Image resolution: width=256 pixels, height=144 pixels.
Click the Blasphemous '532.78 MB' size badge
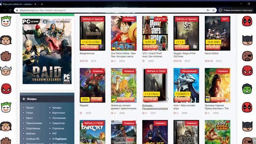pos(90,47)
